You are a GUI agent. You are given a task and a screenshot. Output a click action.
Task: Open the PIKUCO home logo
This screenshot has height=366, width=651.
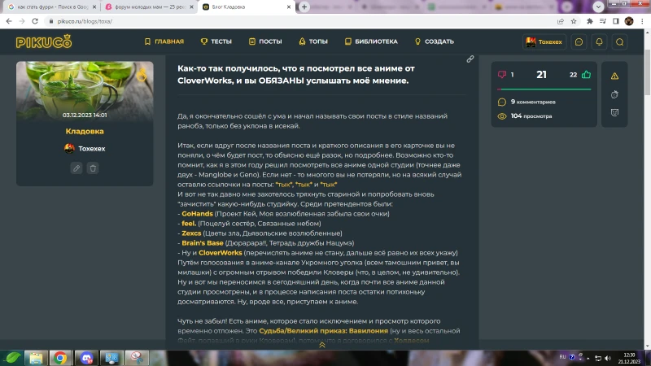44,41
